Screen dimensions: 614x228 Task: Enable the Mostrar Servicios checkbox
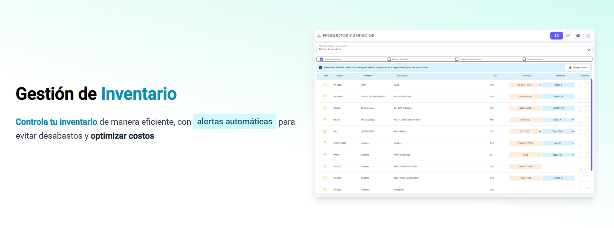click(x=389, y=59)
